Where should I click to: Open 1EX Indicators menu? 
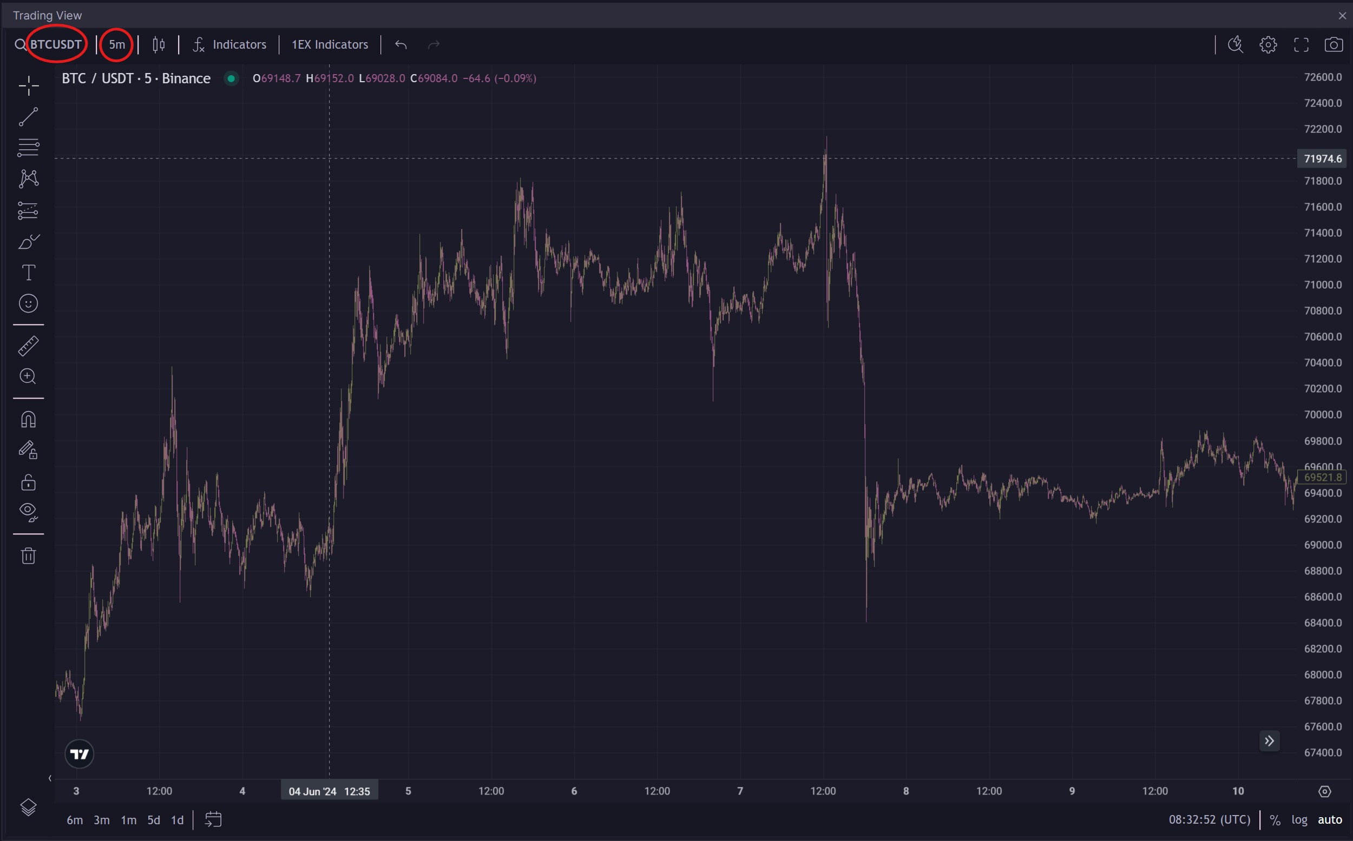point(330,44)
